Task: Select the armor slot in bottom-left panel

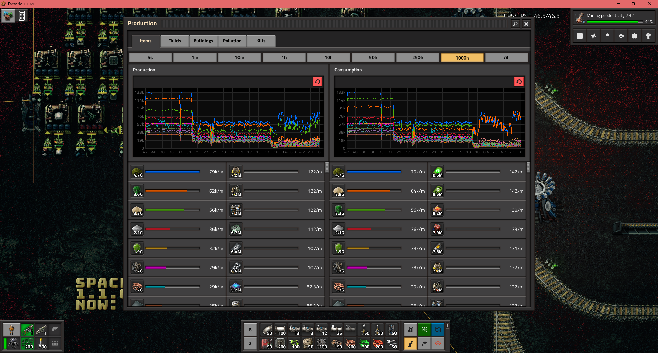Action: tap(14, 343)
